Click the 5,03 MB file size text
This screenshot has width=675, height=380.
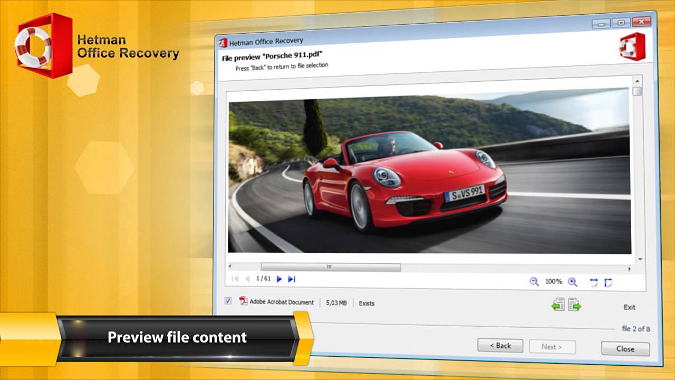point(336,303)
